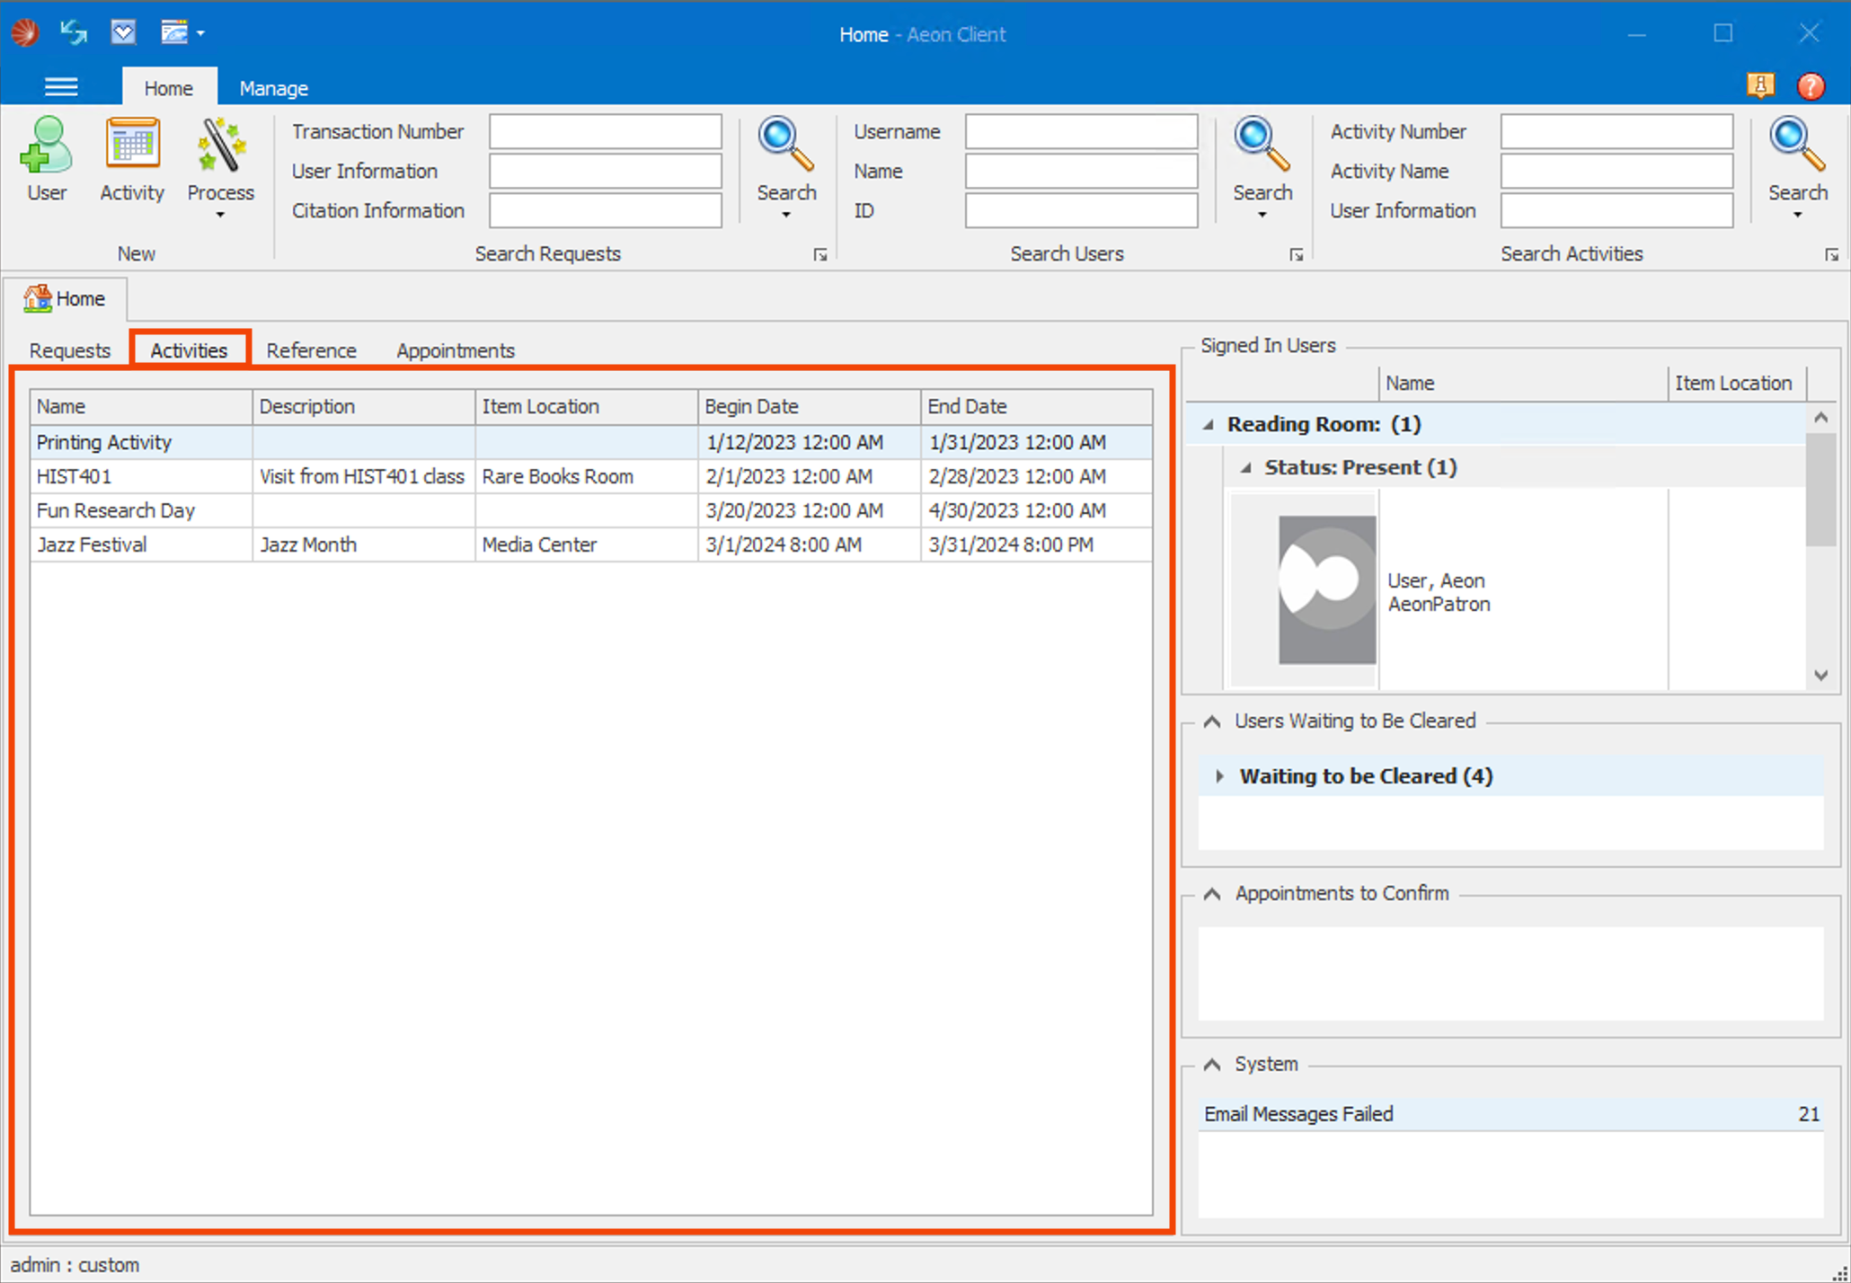
Task: Switch to the Appointments tab
Action: point(455,350)
